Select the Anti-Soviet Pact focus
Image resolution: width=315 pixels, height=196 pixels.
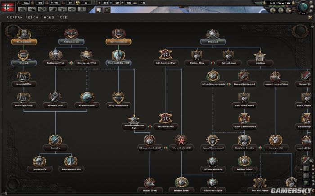(x=166, y=122)
